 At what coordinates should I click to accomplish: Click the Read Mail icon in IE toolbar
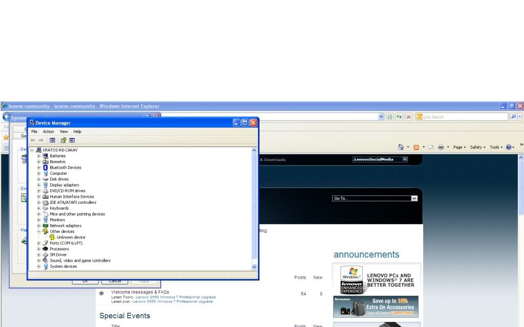click(431, 147)
